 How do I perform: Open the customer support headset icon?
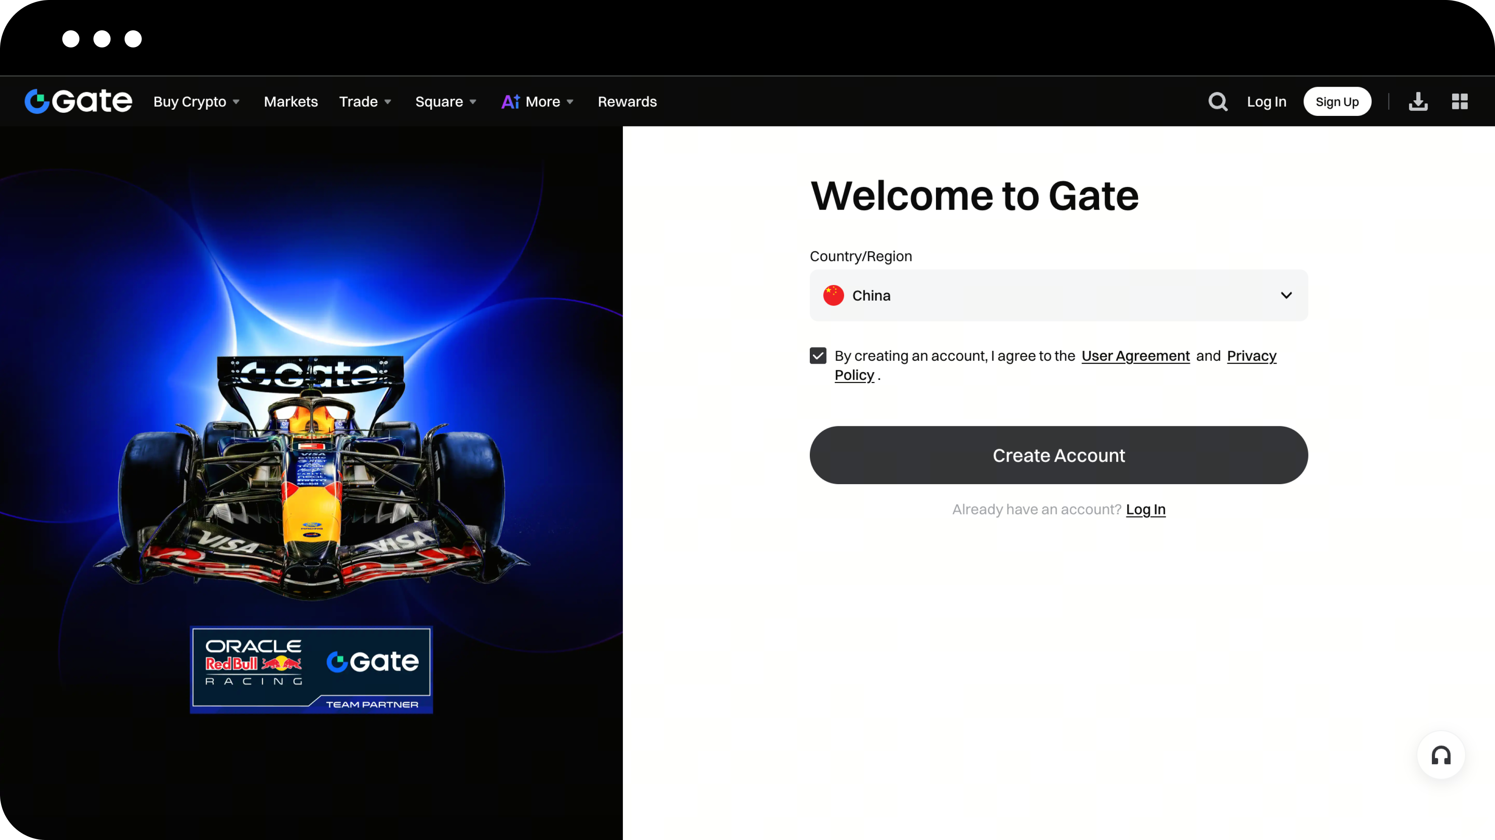click(1440, 755)
